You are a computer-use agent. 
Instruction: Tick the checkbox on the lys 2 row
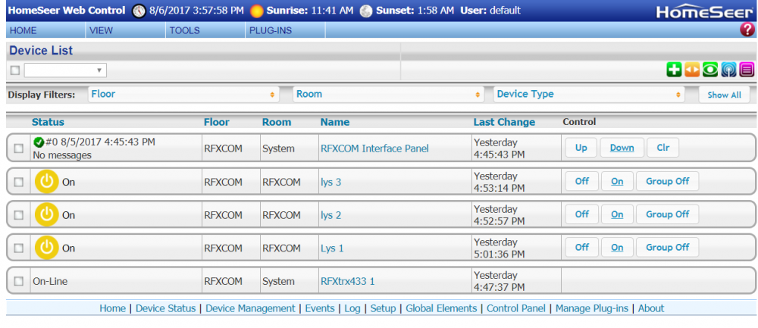tap(19, 215)
